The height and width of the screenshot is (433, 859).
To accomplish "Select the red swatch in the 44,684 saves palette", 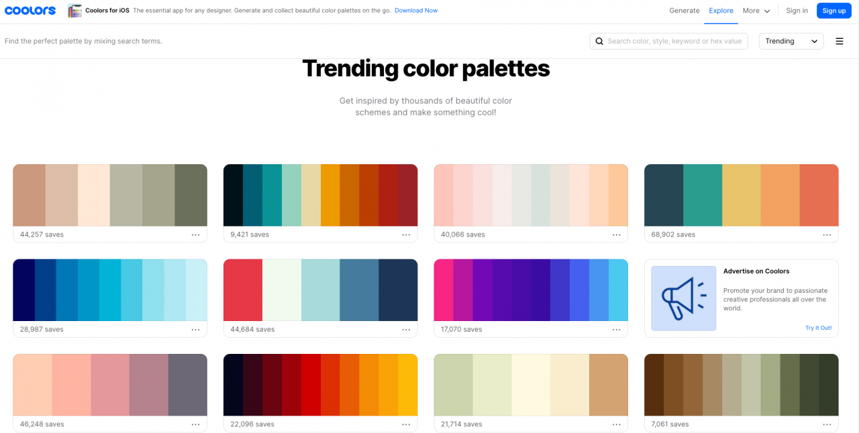I will tap(243, 290).
